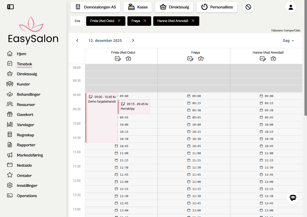
Task: Click basket icon under Frøya column
Action: click(x=201, y=59)
